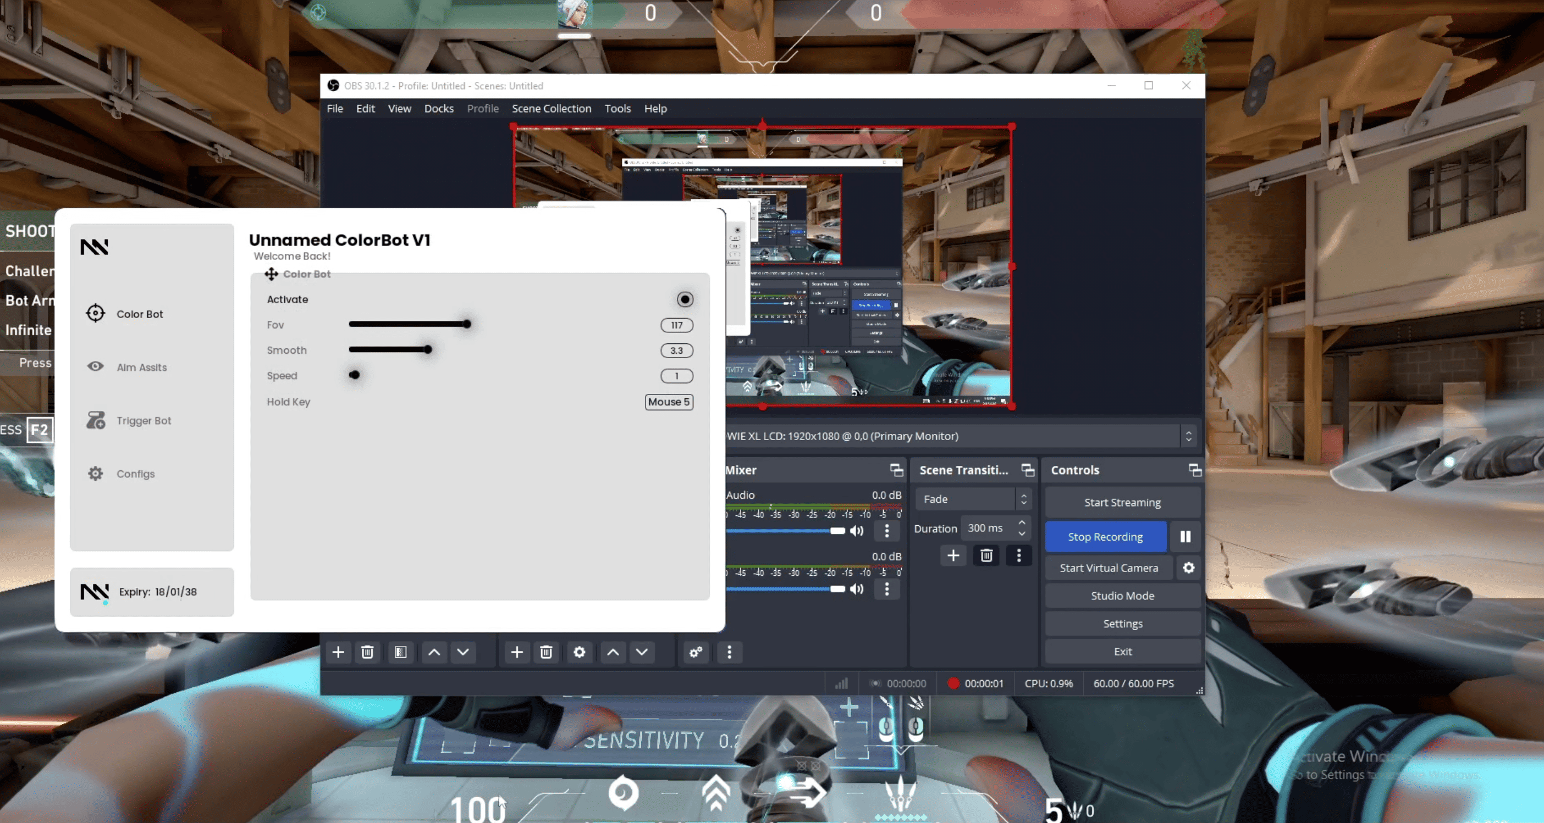Increase transition duration with up arrow
The width and height of the screenshot is (1544, 823).
1022,523
